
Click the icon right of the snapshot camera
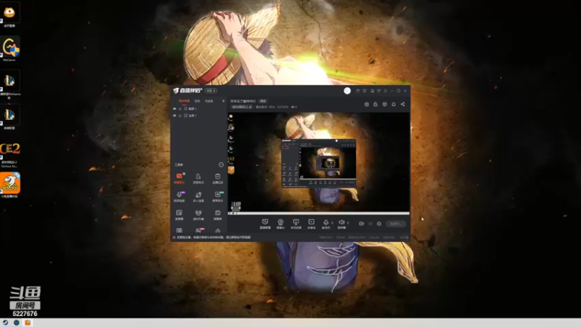point(375,104)
